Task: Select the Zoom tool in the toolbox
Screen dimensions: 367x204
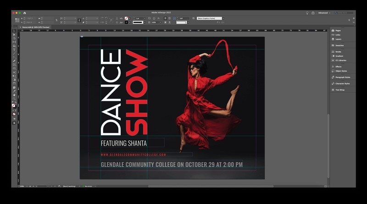Action: pyautogui.click(x=14, y=99)
